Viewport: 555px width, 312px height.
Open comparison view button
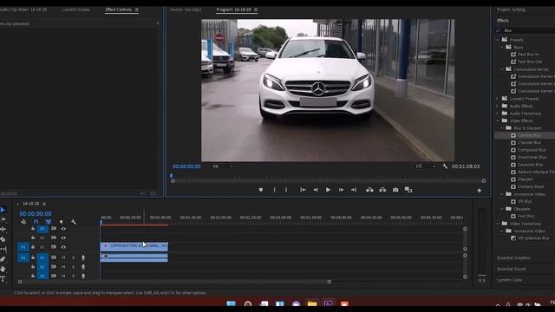[408, 190]
